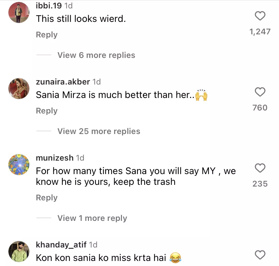Open ibbi.19's profile picture
The image size is (279, 266).
coord(19,12)
